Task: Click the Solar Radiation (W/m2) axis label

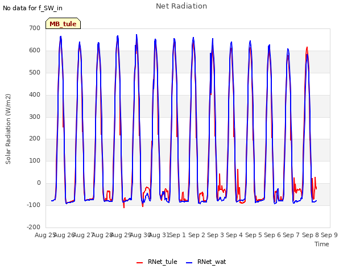Action: click(x=8, y=129)
